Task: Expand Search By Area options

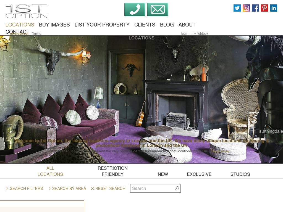Action: click(x=67, y=188)
